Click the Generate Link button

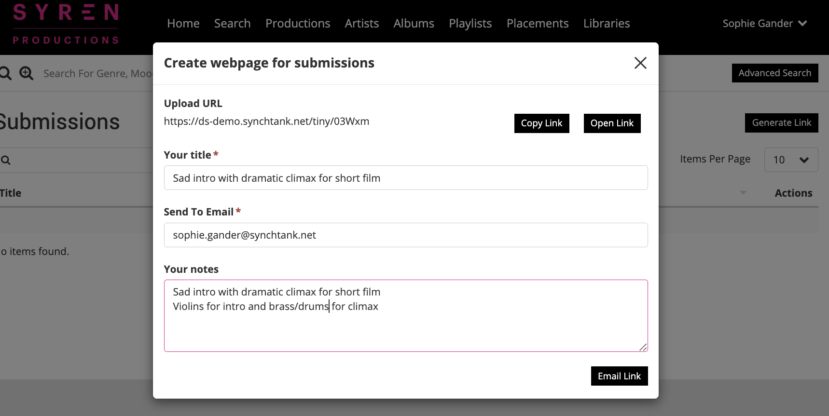pos(781,123)
